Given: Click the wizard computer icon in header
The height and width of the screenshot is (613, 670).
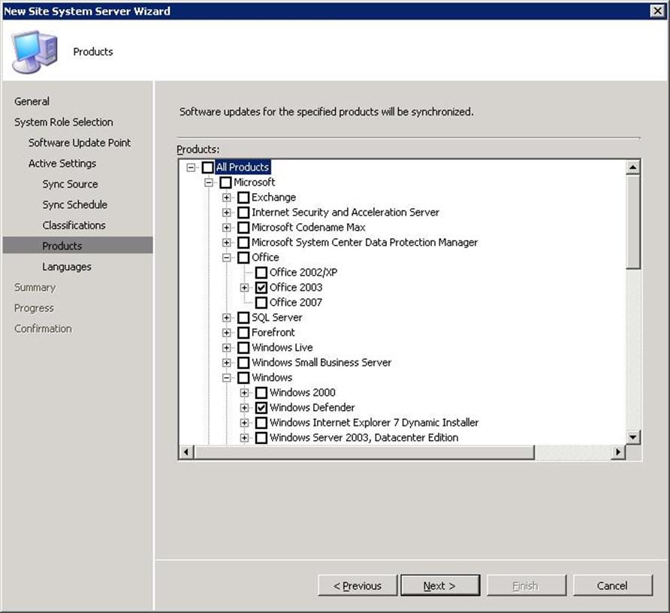Looking at the screenshot, I should tap(35, 51).
